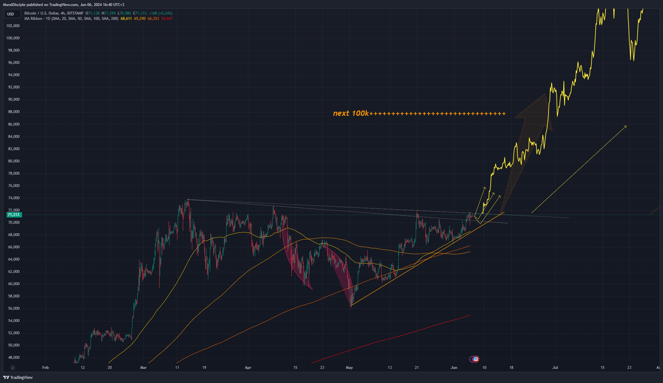Click the 100,000 price axis label

tap(13, 38)
